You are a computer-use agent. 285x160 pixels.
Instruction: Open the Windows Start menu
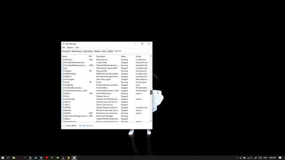click(3, 158)
